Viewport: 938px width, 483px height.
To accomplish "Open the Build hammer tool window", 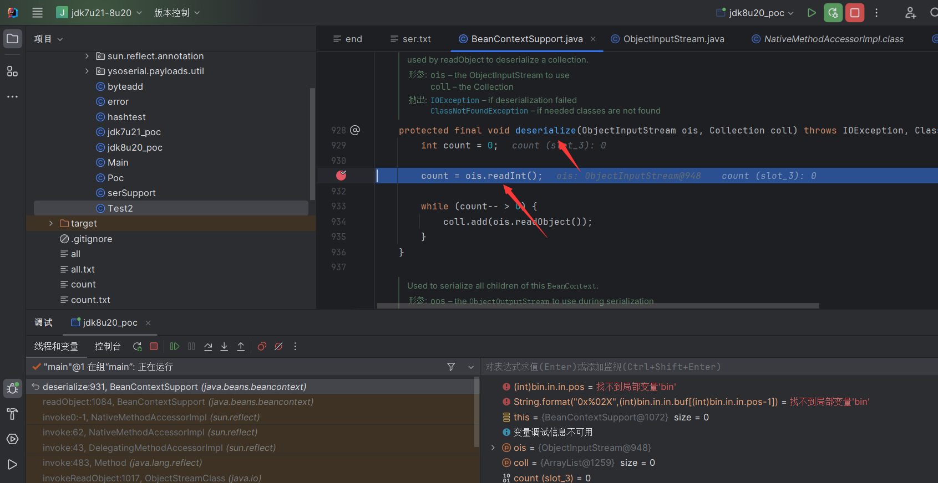I will [12, 414].
